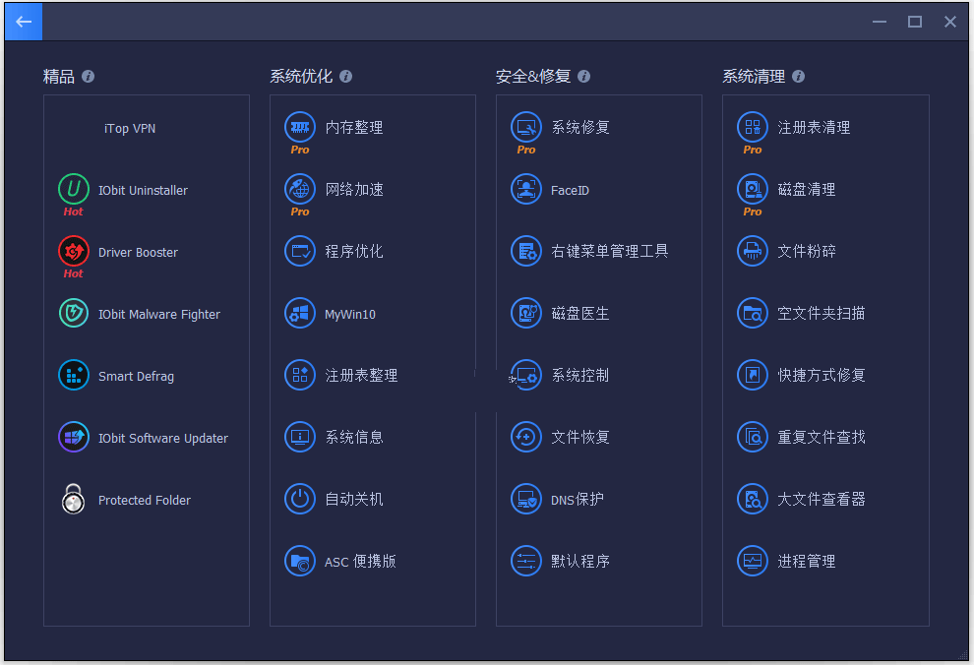974x665 pixels.
Task: Click IObit Software Updater text
Action: coord(162,439)
